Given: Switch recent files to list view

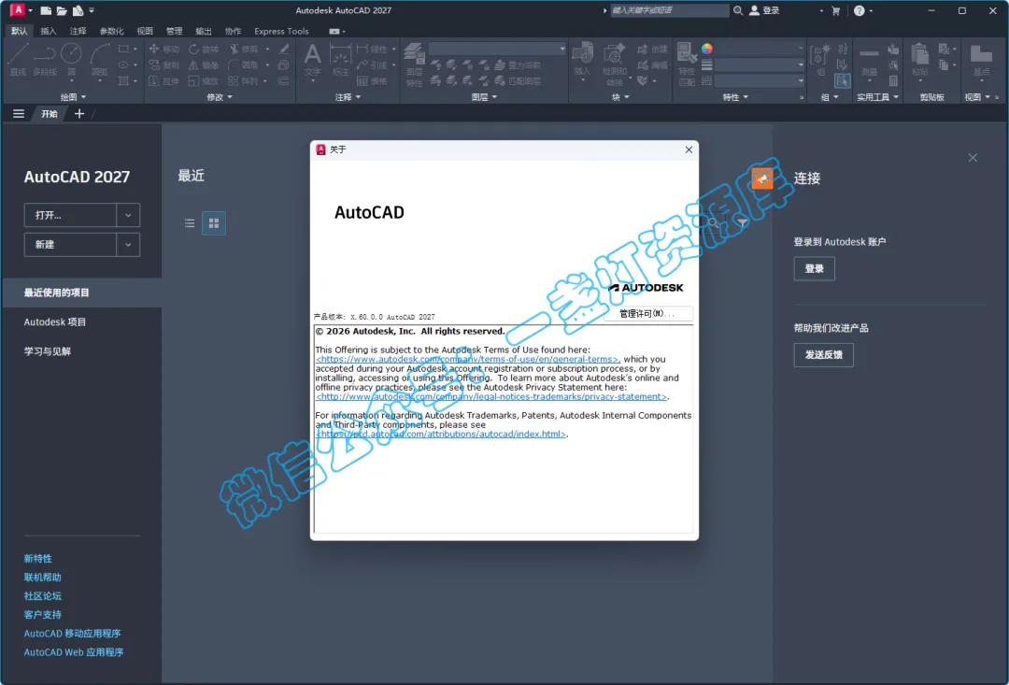Looking at the screenshot, I should pyautogui.click(x=189, y=223).
